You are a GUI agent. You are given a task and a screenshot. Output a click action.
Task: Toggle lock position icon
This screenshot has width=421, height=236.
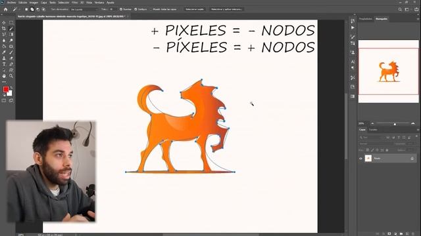(x=377, y=150)
